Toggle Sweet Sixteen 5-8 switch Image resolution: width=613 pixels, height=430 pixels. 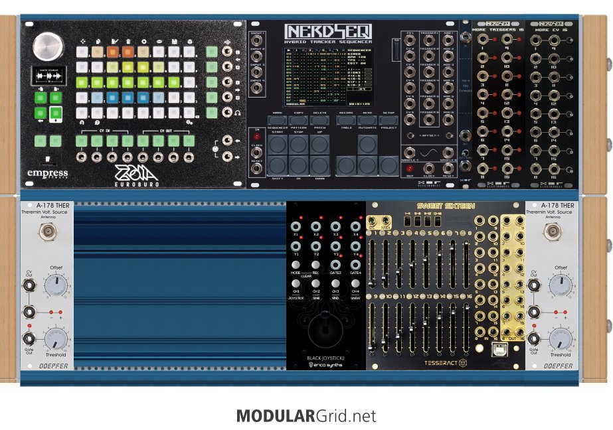418,221
